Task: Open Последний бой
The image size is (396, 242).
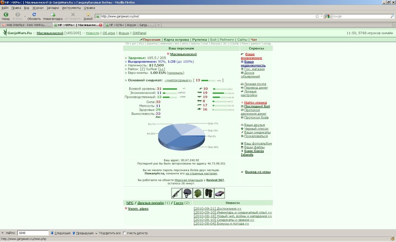Action: (257, 106)
